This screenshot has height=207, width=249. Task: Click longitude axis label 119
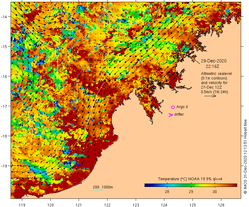coord(22,205)
